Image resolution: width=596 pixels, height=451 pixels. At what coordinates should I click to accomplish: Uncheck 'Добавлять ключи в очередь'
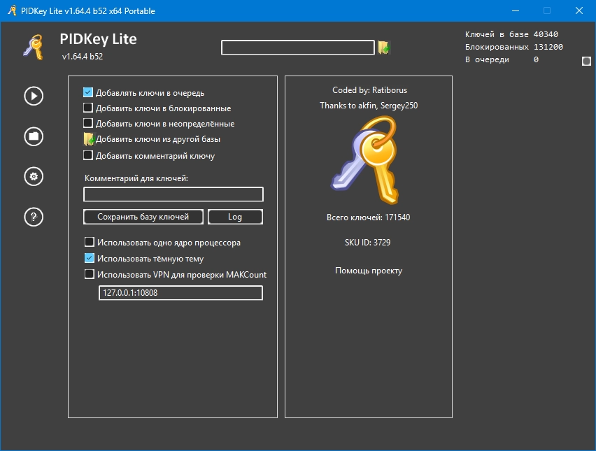click(x=88, y=92)
